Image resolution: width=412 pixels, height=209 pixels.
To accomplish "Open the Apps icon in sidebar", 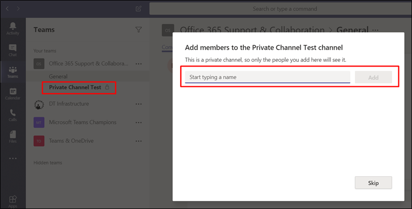I will pos(12,202).
